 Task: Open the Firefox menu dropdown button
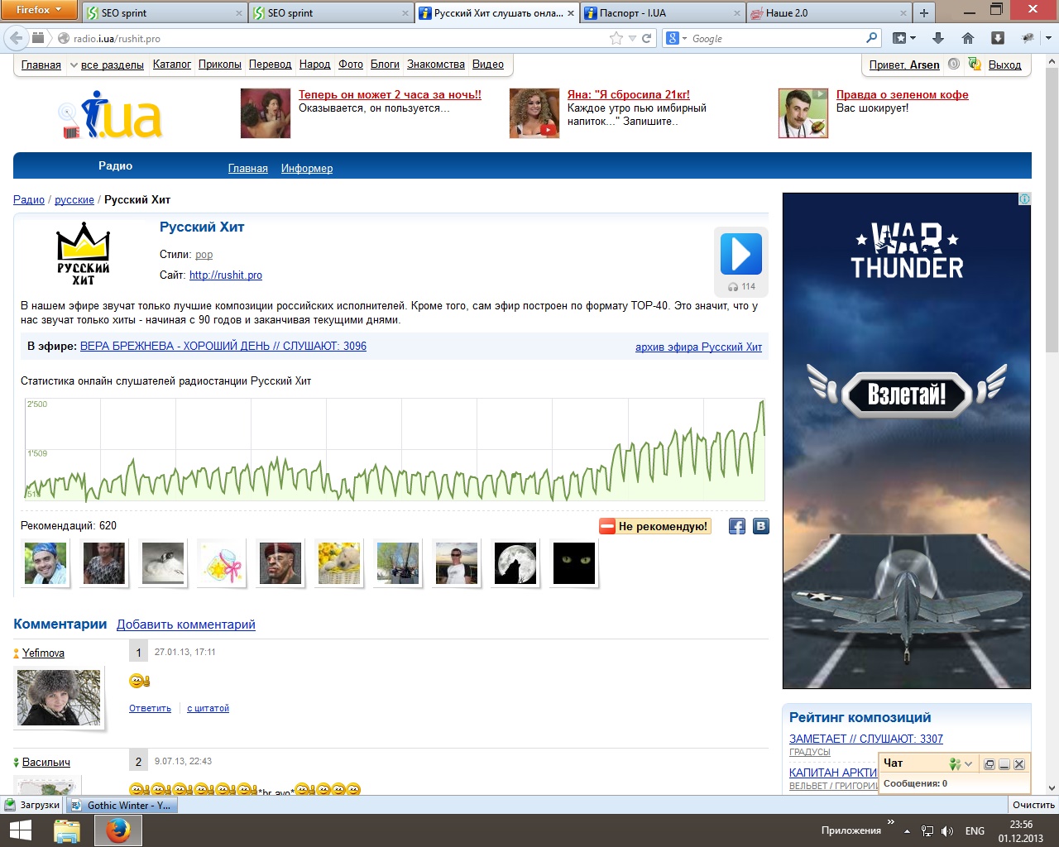point(39,10)
